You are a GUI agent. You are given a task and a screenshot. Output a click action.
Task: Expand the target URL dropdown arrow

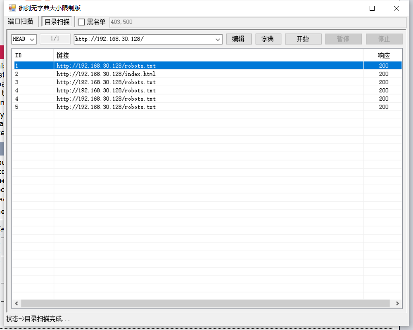pos(218,39)
